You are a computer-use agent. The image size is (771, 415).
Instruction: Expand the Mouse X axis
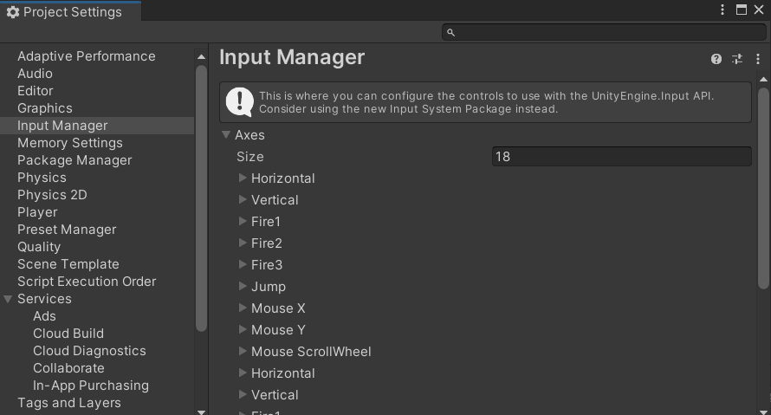coord(243,308)
